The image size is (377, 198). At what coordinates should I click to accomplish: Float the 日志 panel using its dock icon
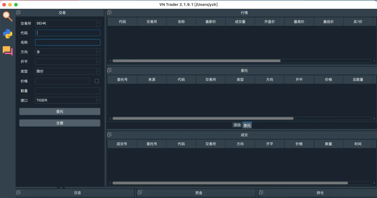point(18,192)
